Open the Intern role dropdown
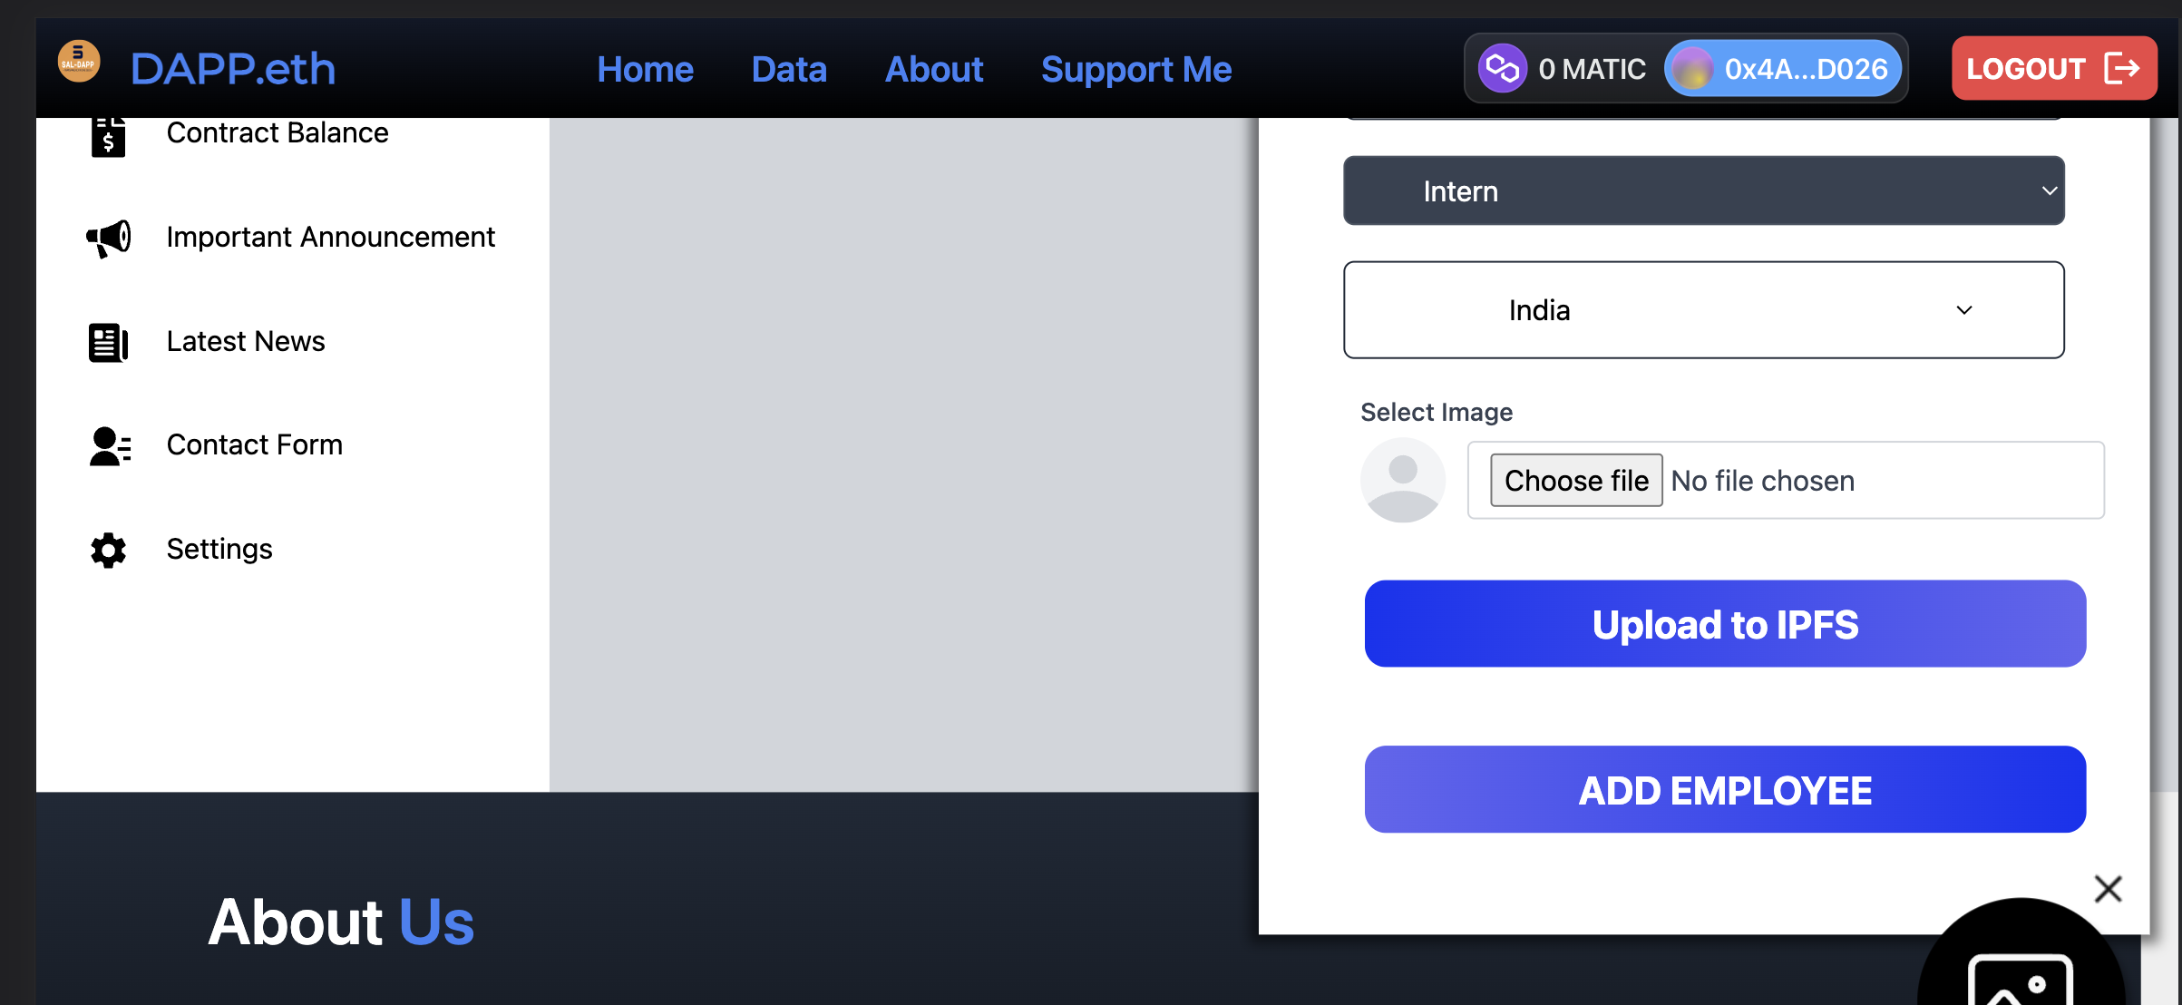Screen dimensions: 2182x1005 tap(1703, 190)
